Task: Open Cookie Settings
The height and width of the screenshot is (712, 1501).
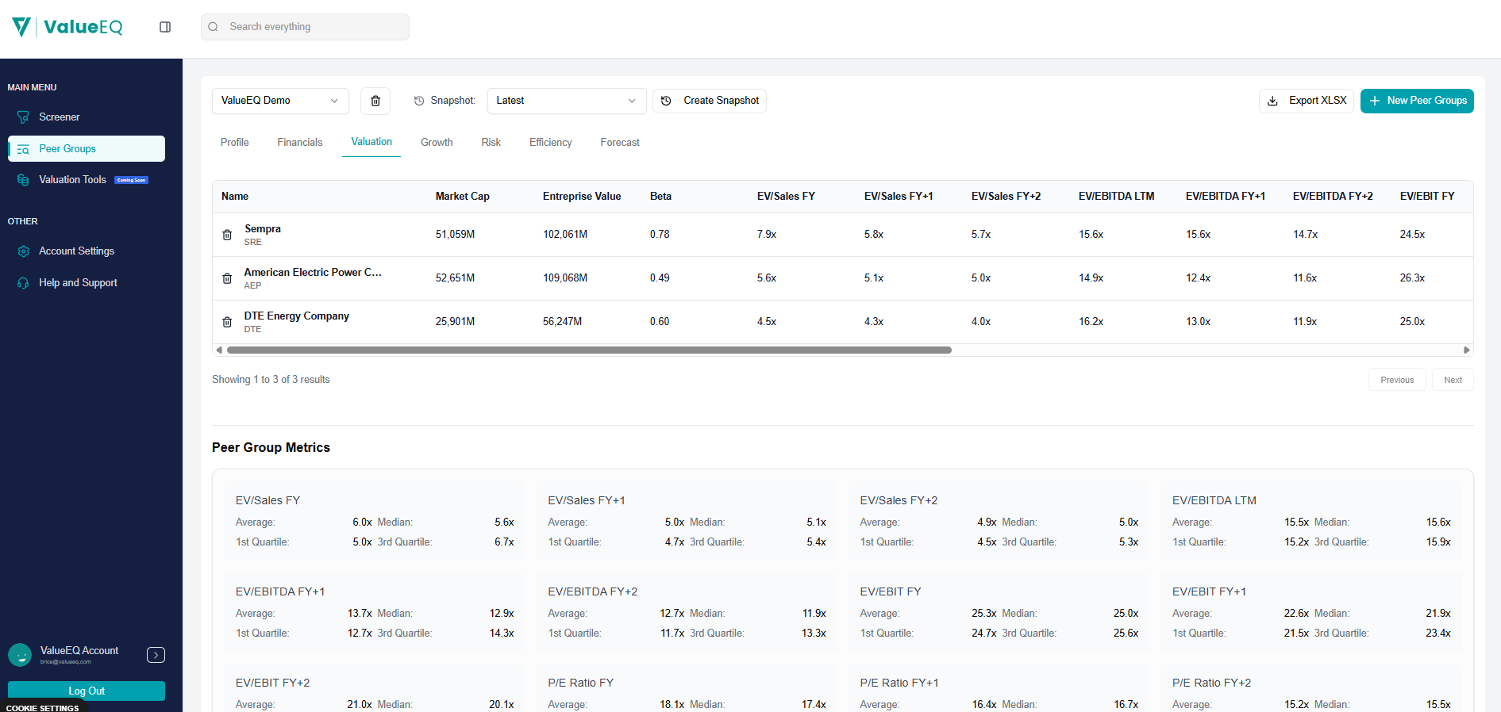Action: (43, 708)
